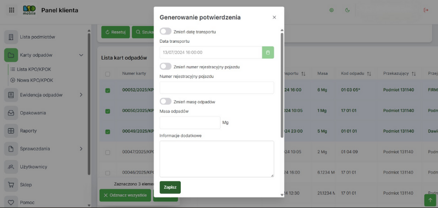This screenshot has width=438, height=208.
Task: Open Użytkownicy menu item
Action: click(x=33, y=167)
